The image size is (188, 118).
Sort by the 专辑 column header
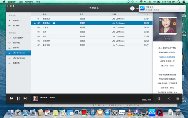pyautogui.click(x=114, y=14)
